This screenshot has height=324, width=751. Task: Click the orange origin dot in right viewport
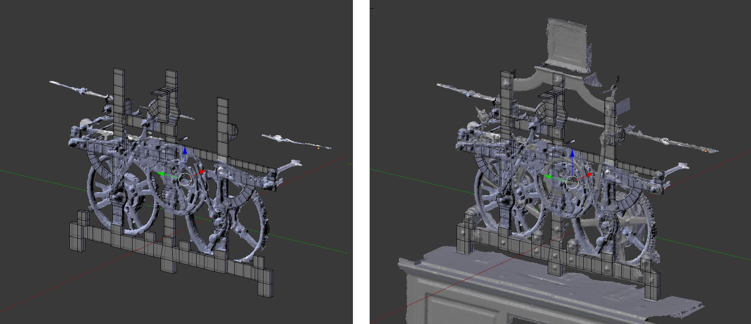tap(705, 151)
